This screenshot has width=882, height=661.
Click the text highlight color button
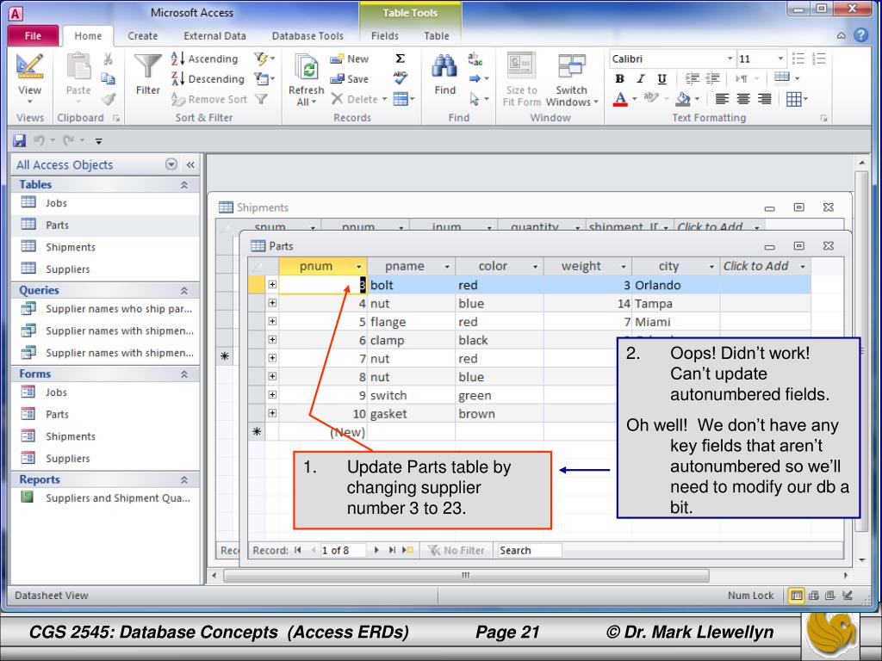651,98
